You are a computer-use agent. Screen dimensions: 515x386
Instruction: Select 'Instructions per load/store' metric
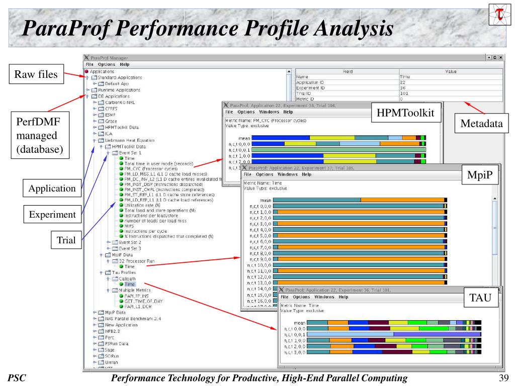coord(151,216)
